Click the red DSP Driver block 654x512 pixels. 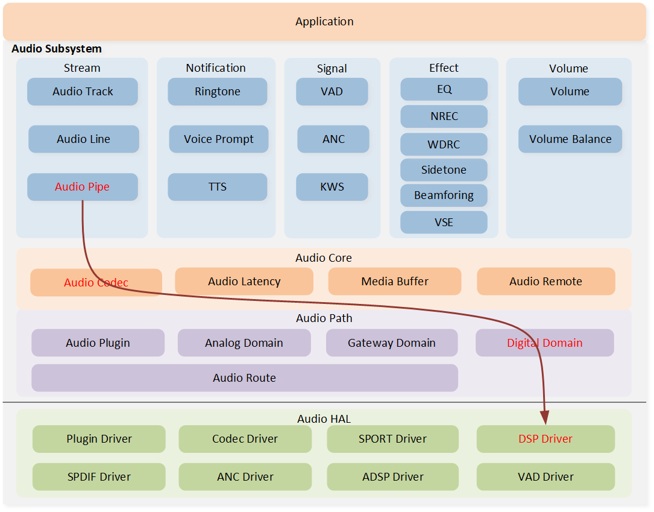point(546,439)
